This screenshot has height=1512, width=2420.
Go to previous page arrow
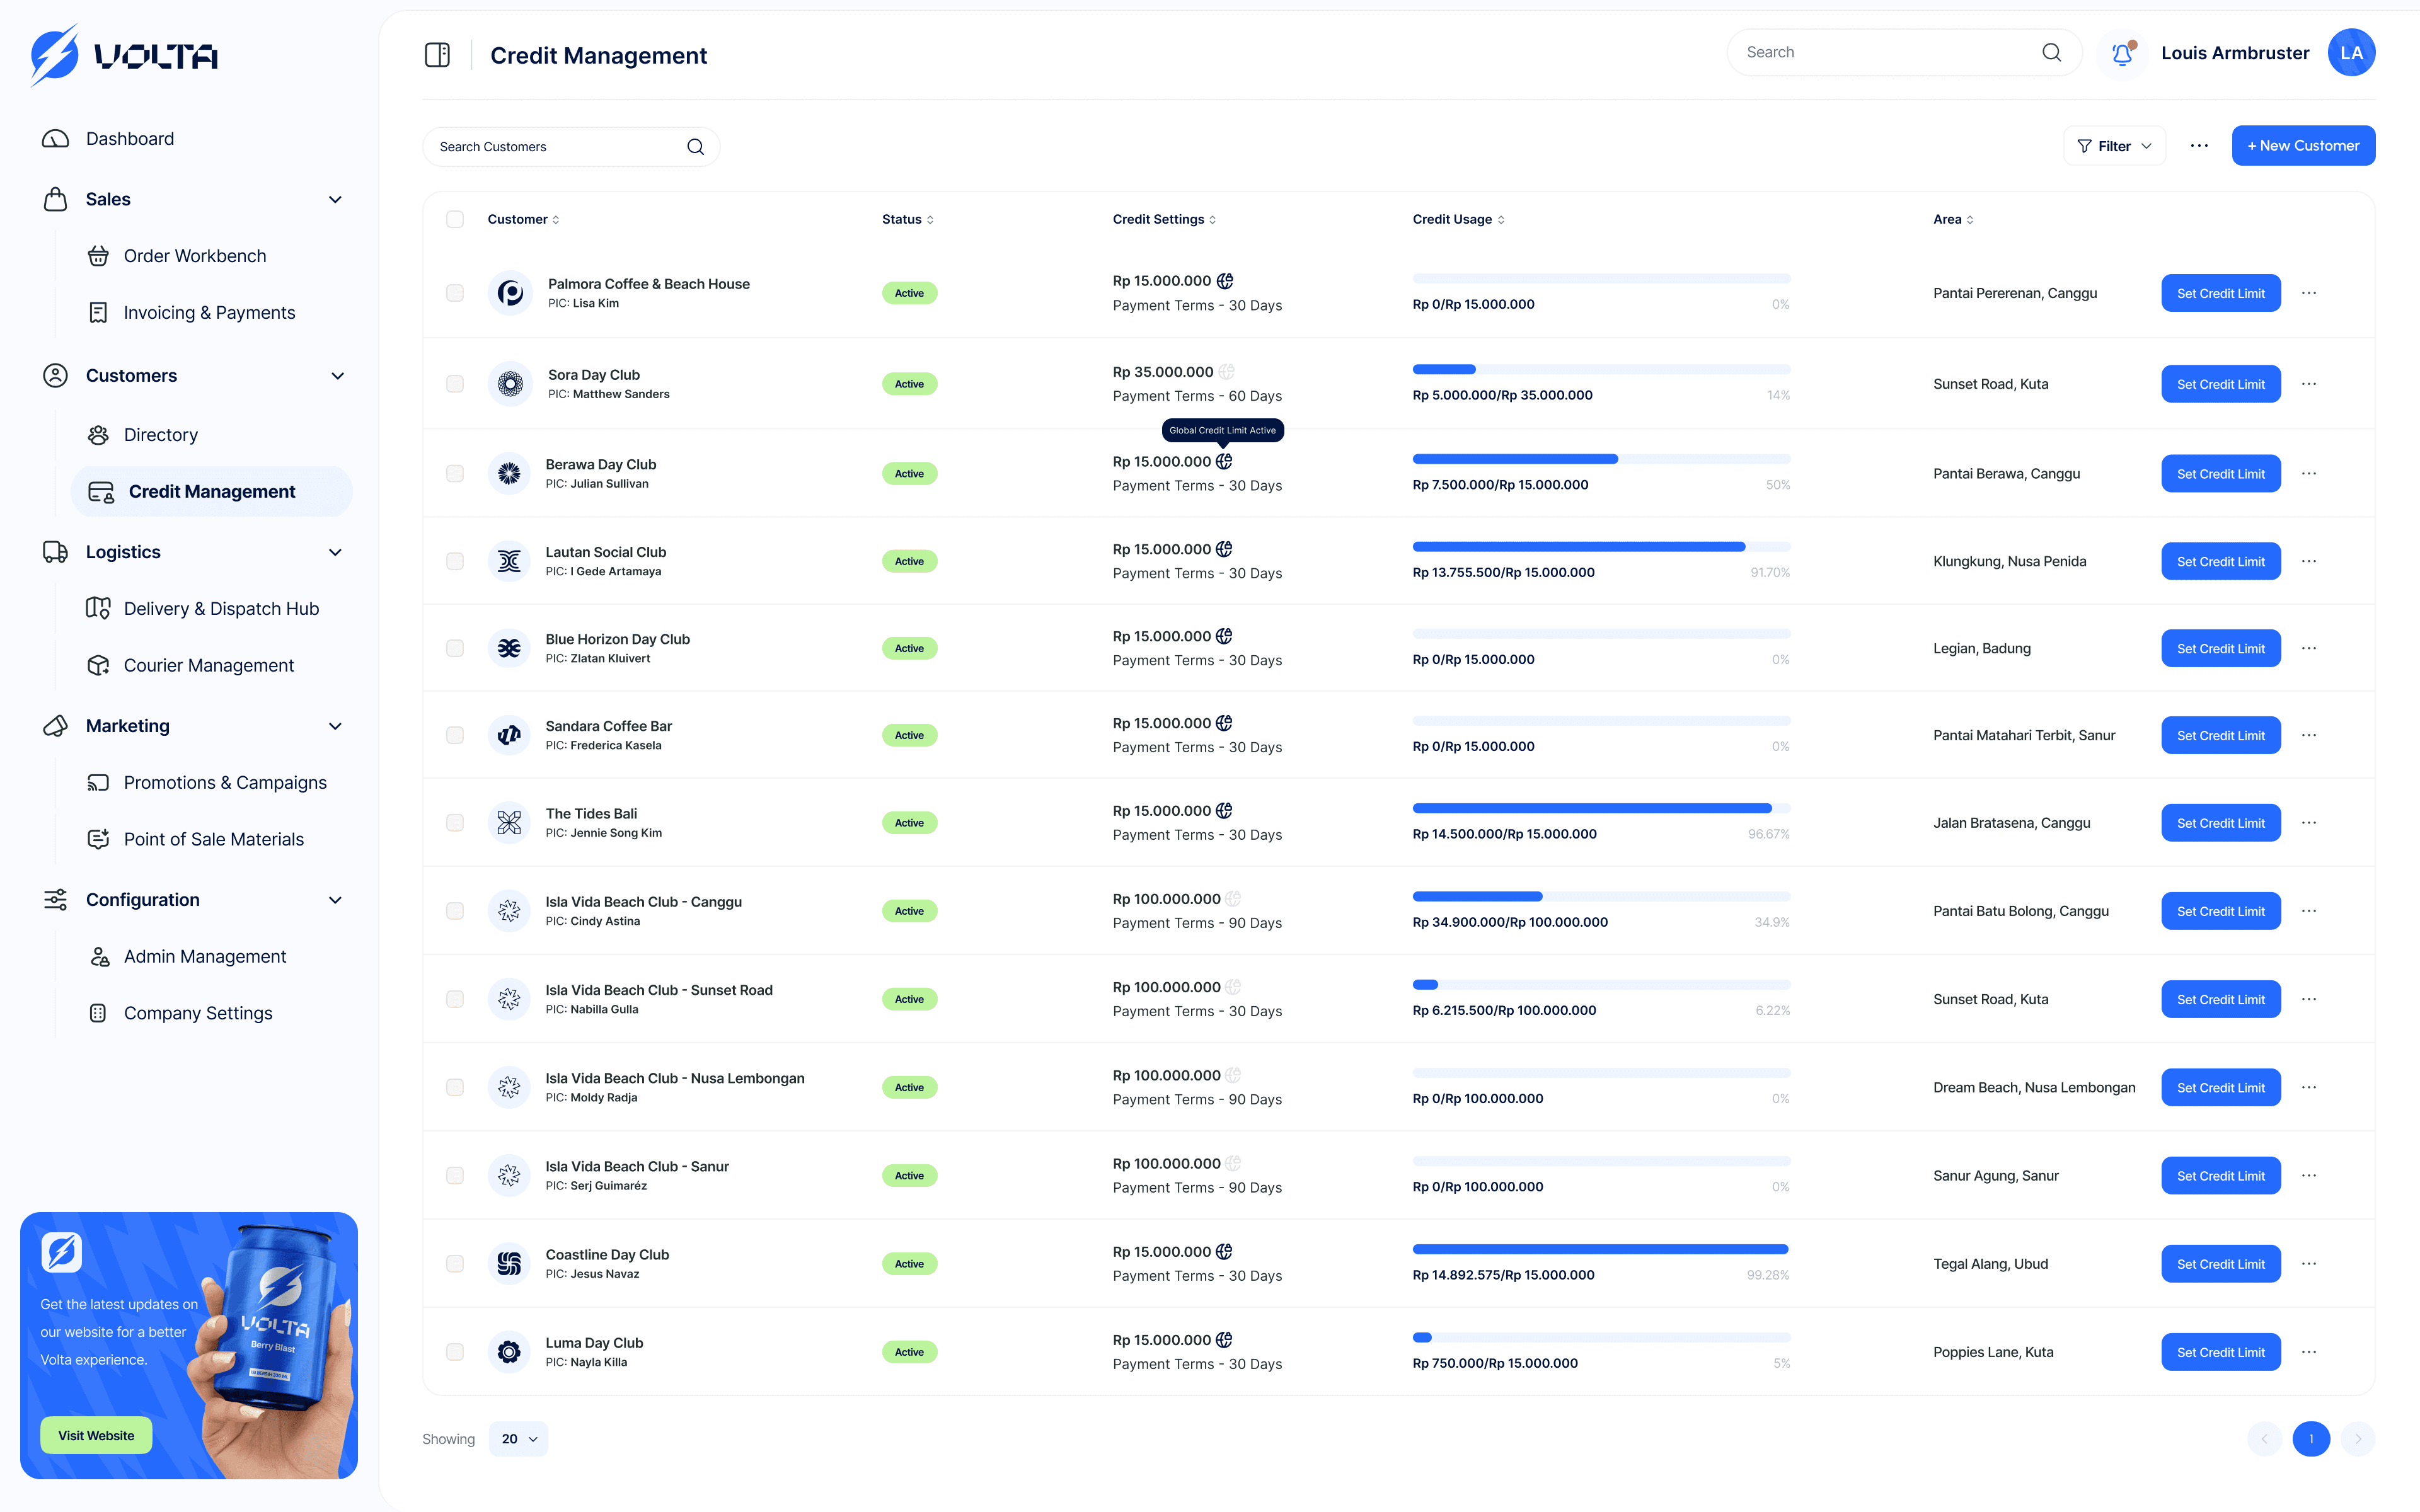click(x=2264, y=1439)
